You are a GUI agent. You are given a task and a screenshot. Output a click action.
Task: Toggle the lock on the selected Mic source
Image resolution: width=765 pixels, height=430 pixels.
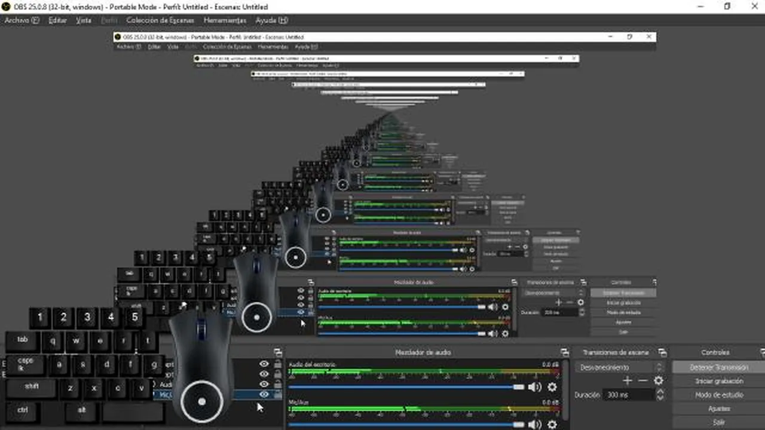point(278,394)
